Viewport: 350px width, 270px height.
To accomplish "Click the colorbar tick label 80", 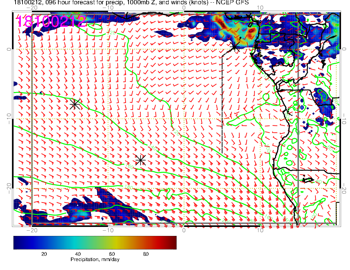I will tap(146, 254).
